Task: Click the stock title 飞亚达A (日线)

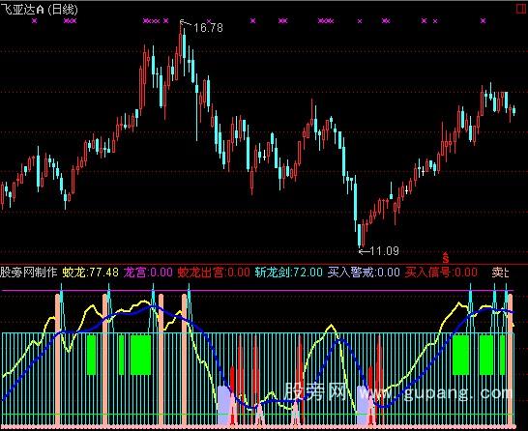Action: tap(39, 10)
